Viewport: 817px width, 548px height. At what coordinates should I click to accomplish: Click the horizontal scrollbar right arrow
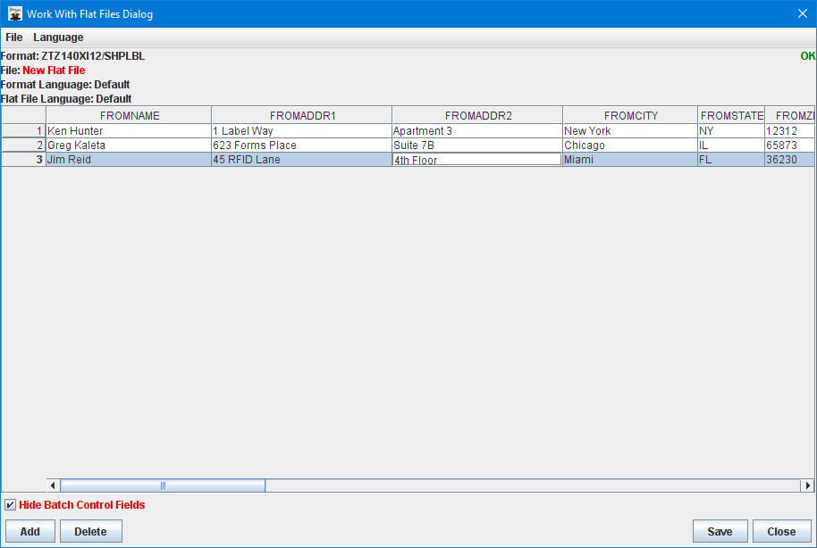click(808, 486)
